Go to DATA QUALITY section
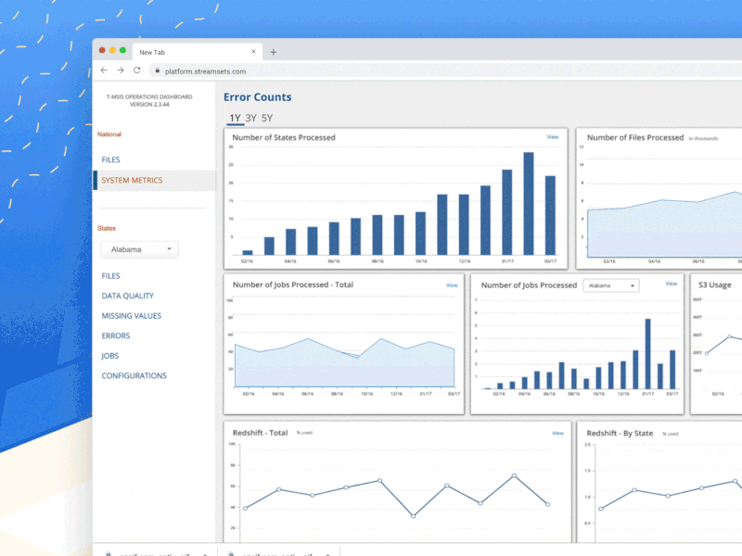 [128, 296]
